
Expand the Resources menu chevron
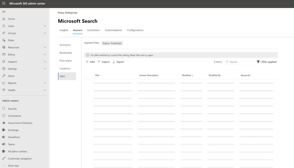tap(45, 47)
